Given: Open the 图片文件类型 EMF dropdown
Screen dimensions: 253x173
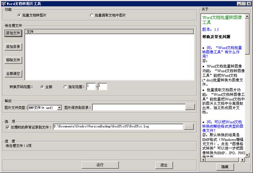Looking at the screenshot, I should pyautogui.click(x=59, y=108).
